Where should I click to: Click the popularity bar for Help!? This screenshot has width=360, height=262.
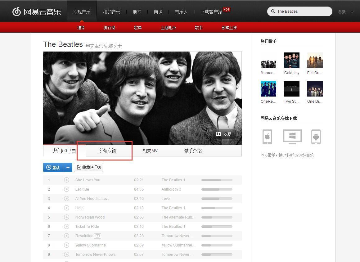pos(217,208)
